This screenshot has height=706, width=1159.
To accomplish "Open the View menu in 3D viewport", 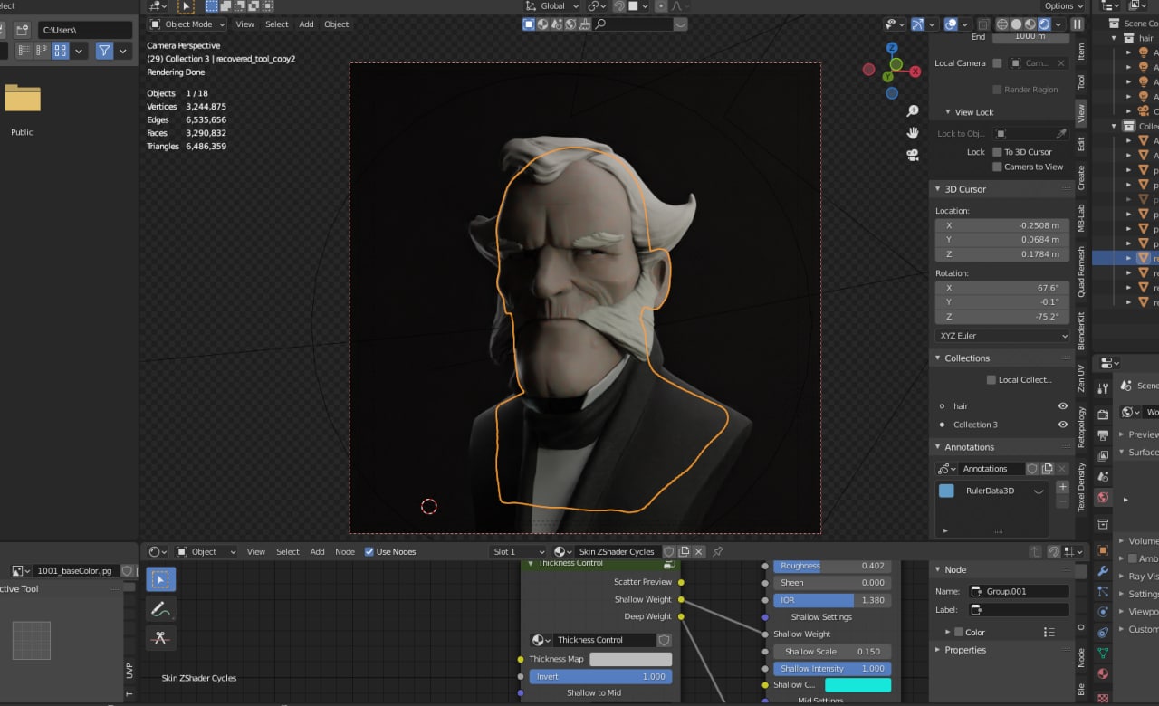I will click(245, 24).
